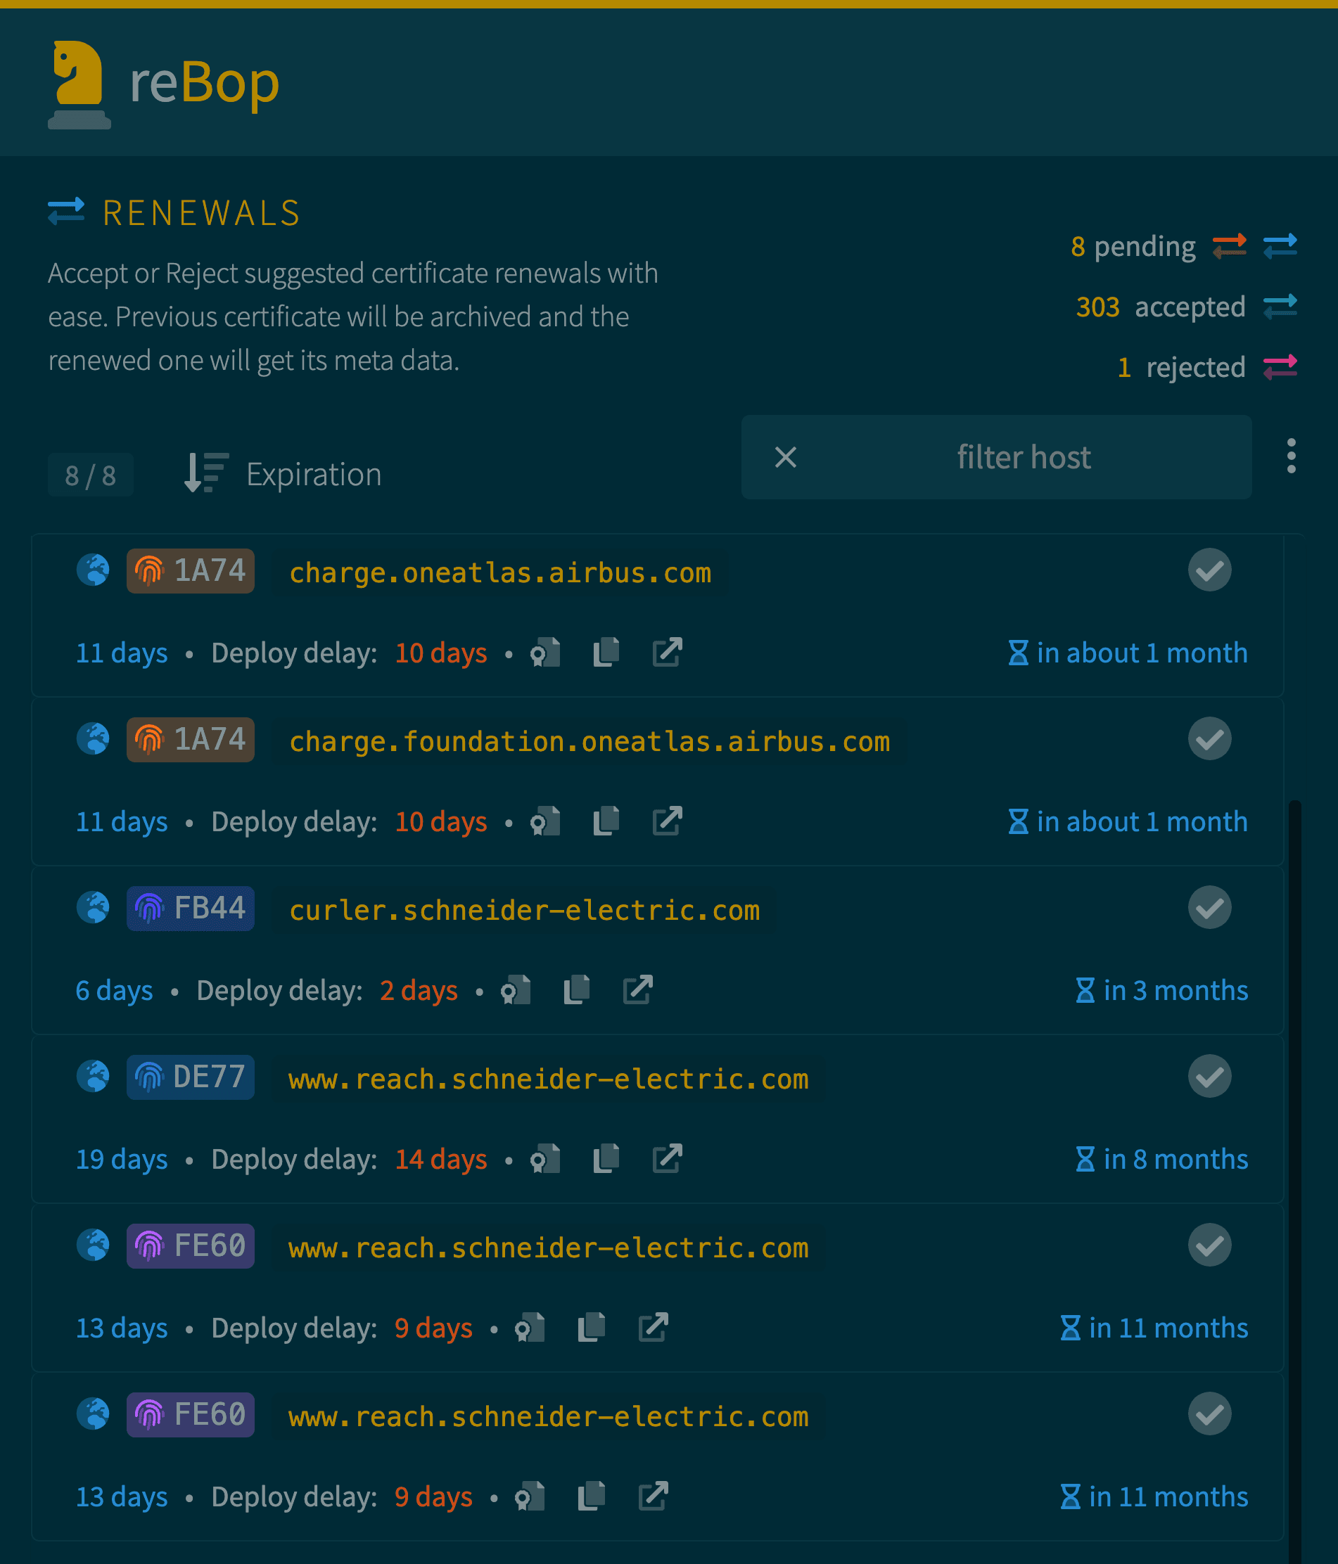This screenshot has width=1338, height=1564.
Task: View certificate icon for charge.oneatlas.airbus.com
Action: coord(545,653)
